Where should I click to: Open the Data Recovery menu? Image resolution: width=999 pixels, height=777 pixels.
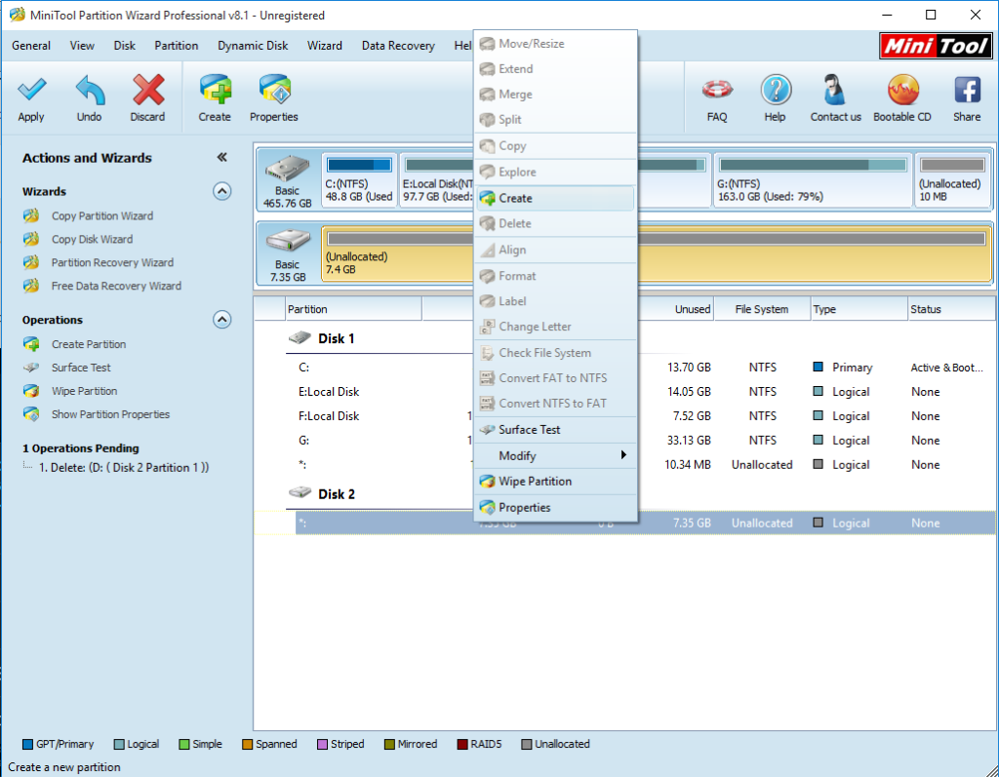click(x=398, y=46)
